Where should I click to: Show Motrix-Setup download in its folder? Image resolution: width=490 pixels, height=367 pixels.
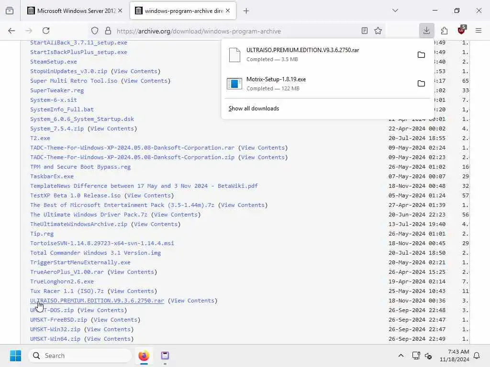point(421,83)
